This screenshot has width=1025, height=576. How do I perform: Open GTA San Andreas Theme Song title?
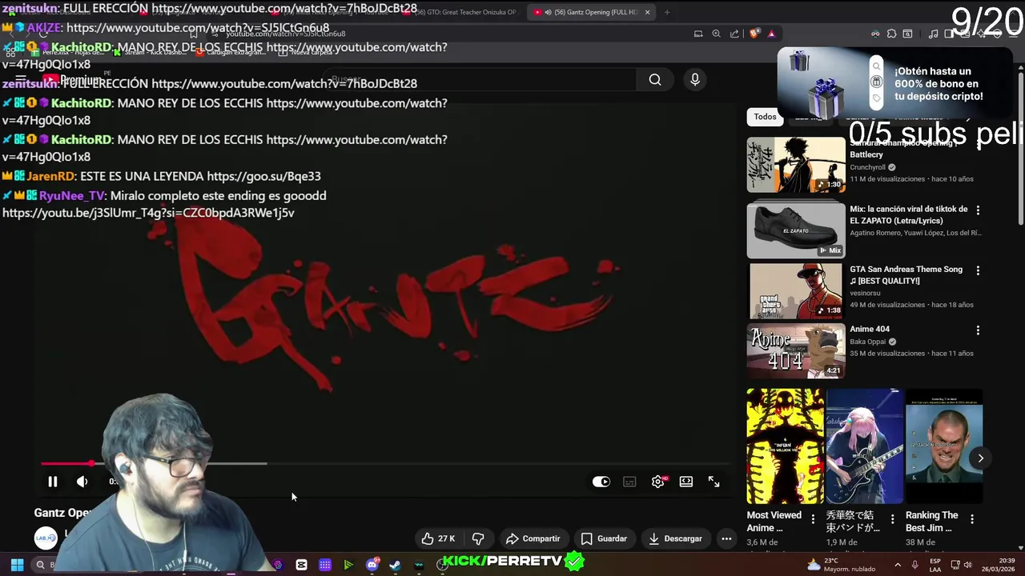click(x=906, y=275)
